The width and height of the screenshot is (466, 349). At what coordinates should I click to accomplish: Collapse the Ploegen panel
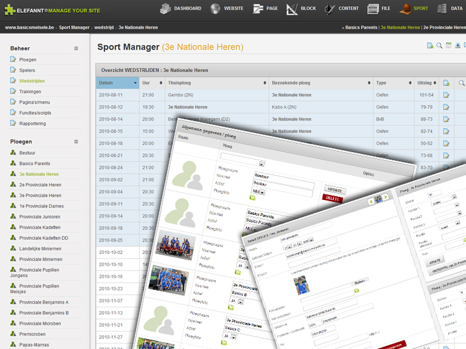point(76,142)
